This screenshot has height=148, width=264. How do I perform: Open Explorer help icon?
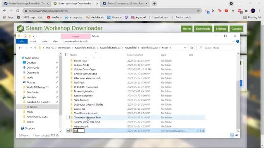(x=238, y=41)
